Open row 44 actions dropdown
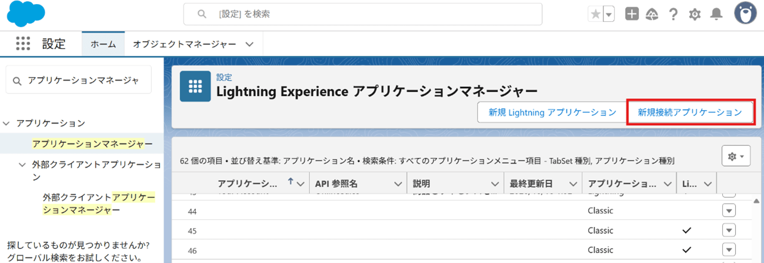 (729, 211)
